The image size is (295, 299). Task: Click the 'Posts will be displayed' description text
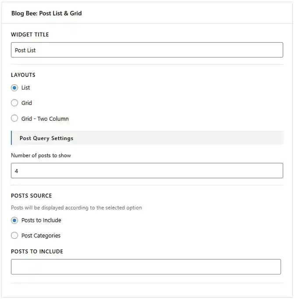click(x=77, y=208)
